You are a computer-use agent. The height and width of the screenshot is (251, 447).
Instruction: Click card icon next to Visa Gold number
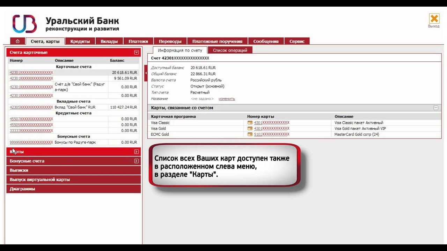coord(250,129)
